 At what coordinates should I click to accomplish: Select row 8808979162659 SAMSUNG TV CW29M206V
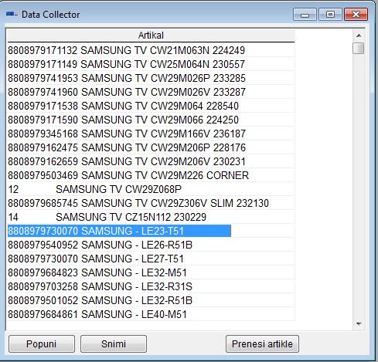(x=151, y=161)
